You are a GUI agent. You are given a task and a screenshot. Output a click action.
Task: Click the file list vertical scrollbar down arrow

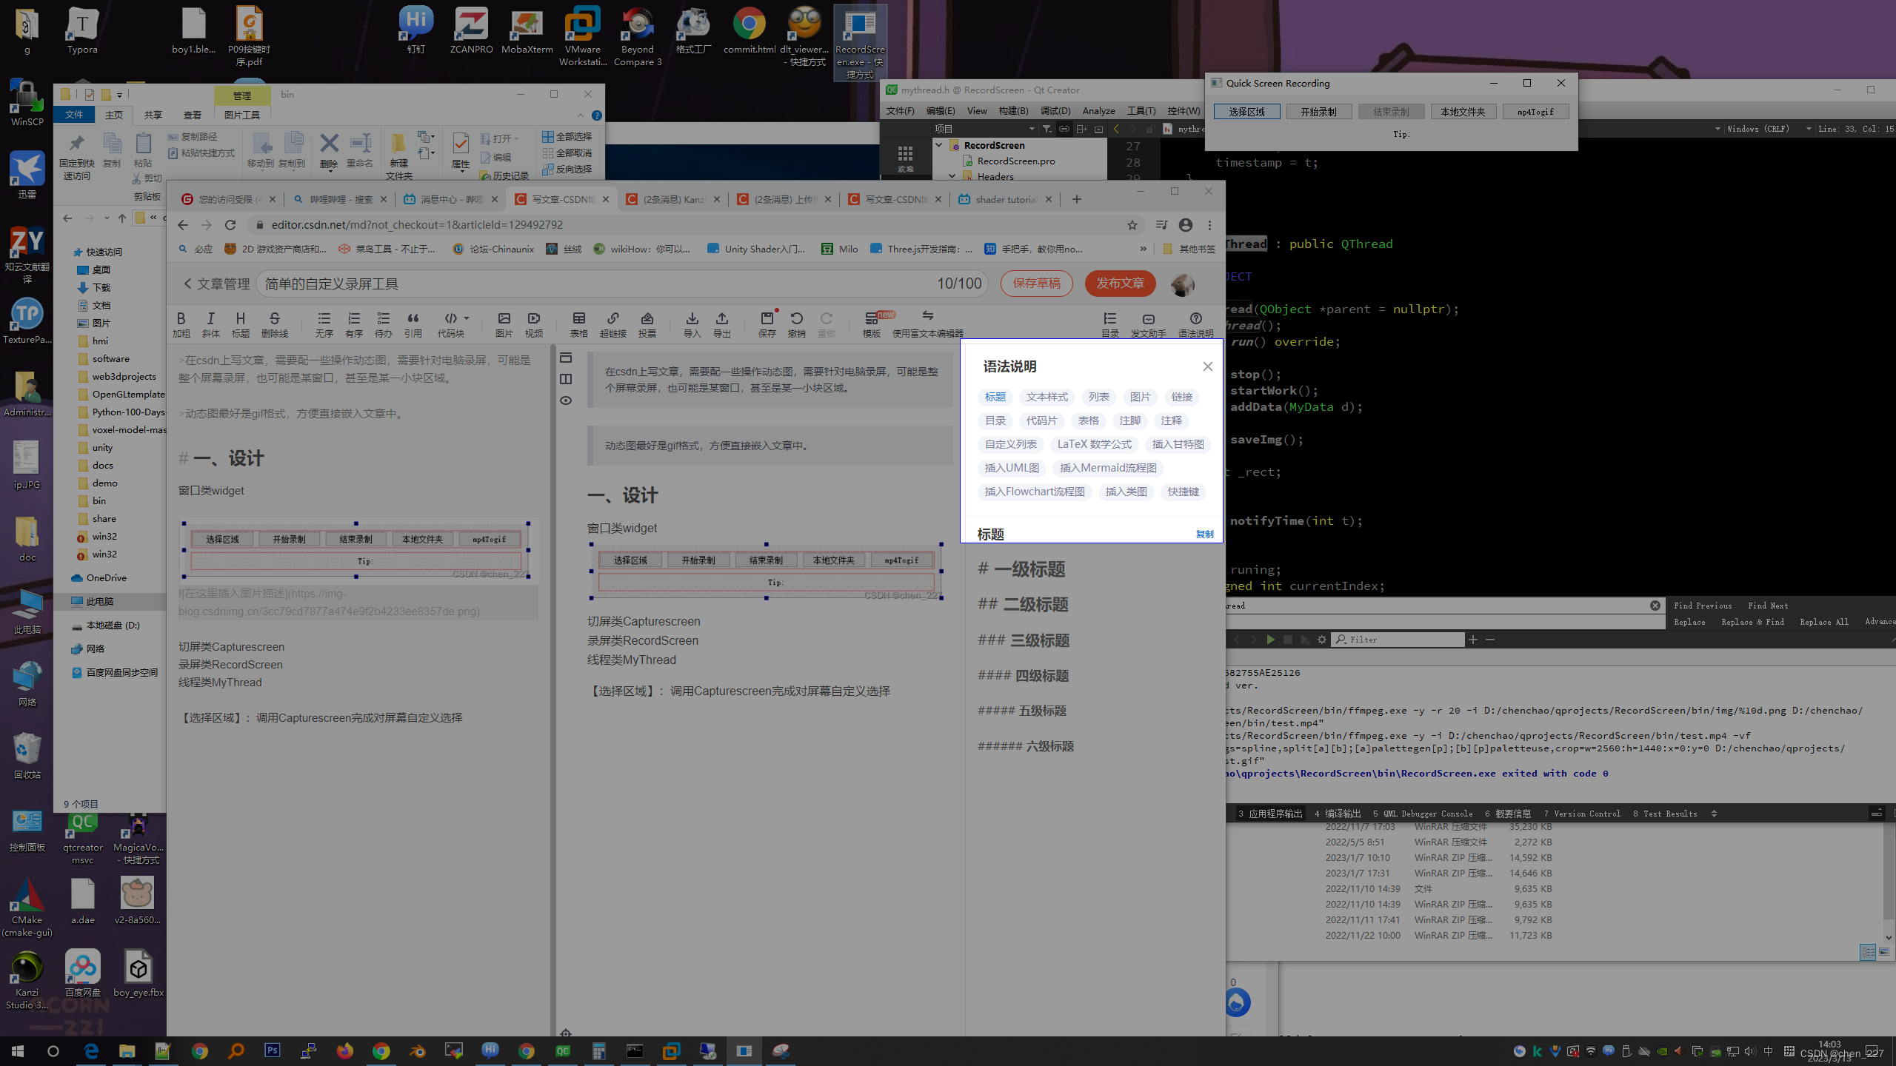pyautogui.click(x=1888, y=937)
